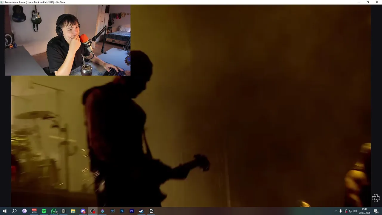This screenshot has width=382, height=215.
Task: Open network status tray icon
Action: [350, 211]
